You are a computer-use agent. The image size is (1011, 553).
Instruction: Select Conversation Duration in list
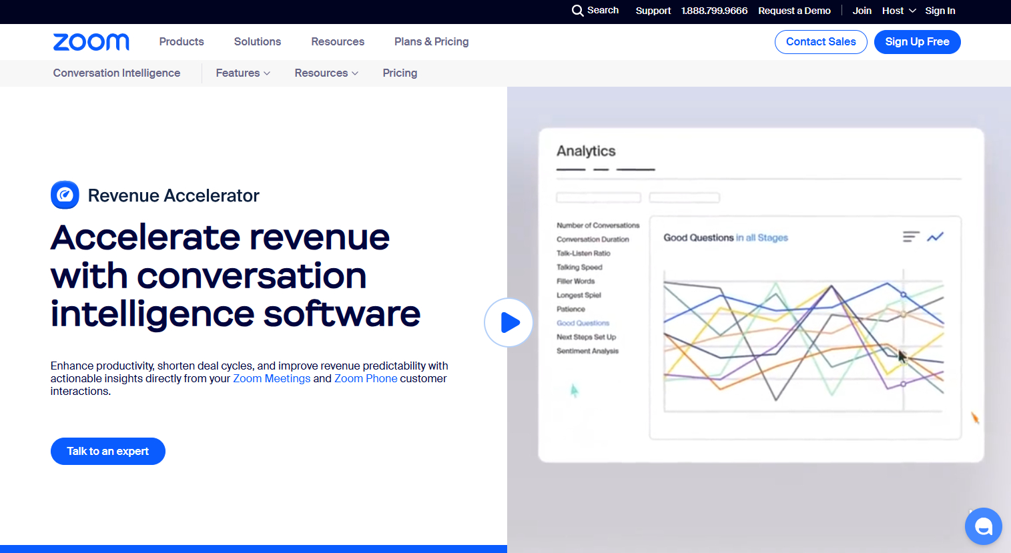click(x=593, y=239)
